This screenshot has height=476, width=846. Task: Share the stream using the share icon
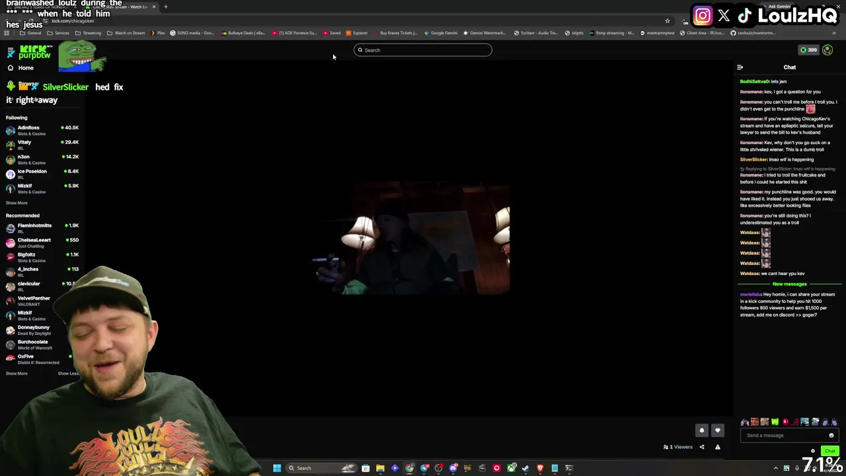click(x=702, y=447)
